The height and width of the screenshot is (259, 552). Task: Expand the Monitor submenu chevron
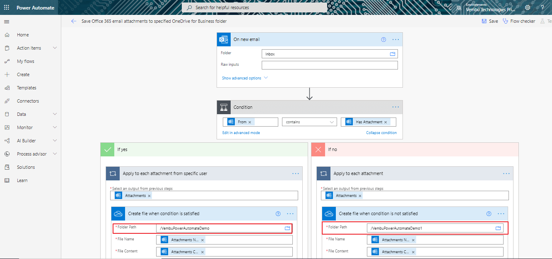point(55,127)
